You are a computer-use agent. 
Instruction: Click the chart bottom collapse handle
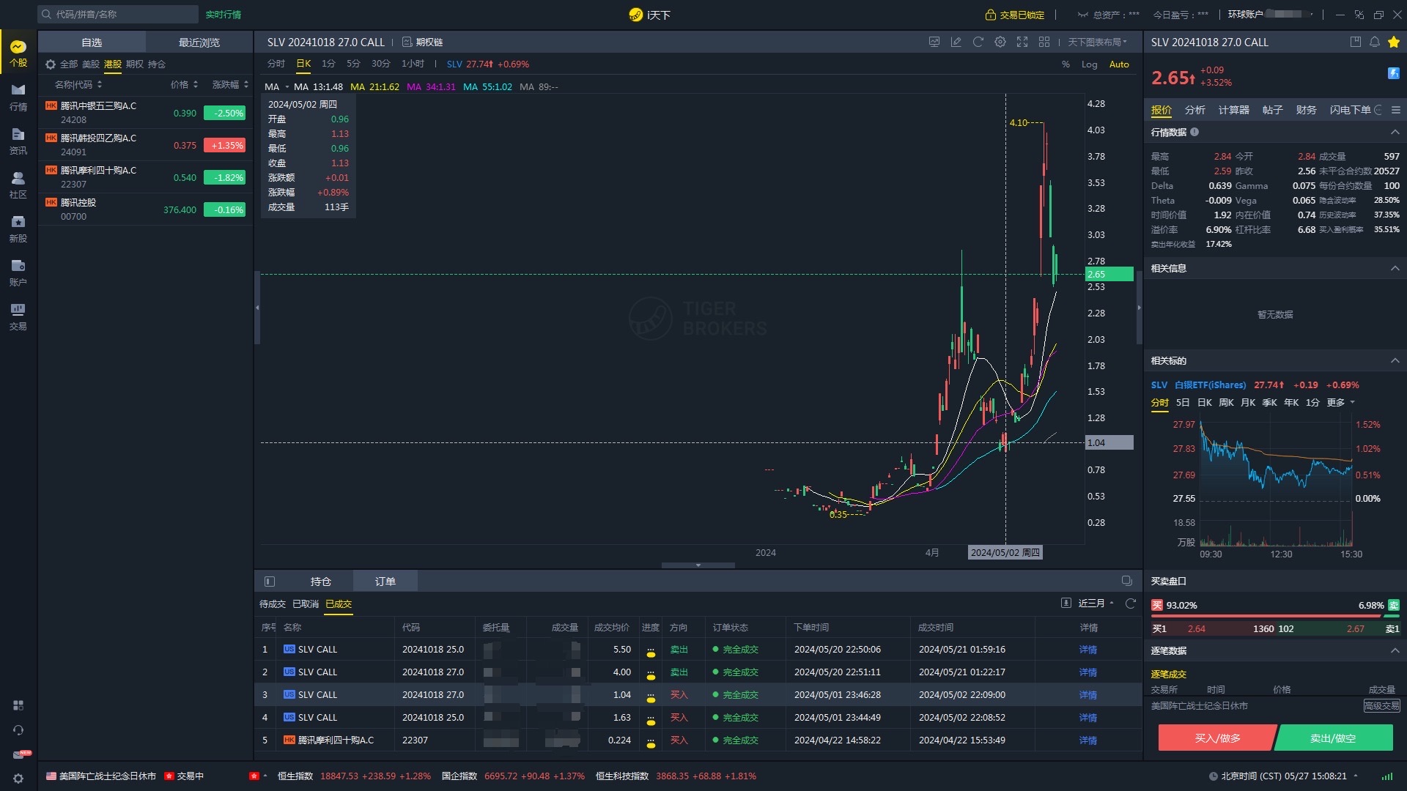[698, 565]
